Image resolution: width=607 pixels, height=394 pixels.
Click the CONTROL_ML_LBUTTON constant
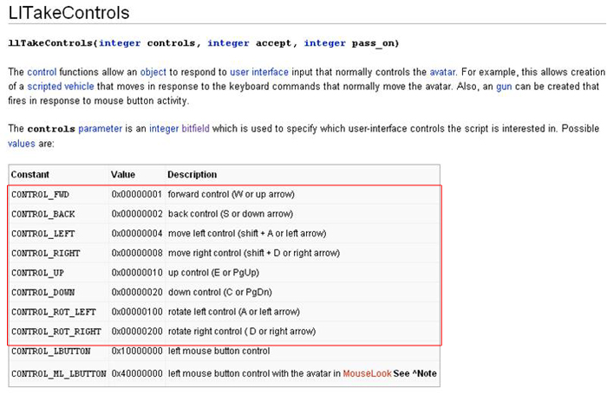pyautogui.click(x=58, y=373)
